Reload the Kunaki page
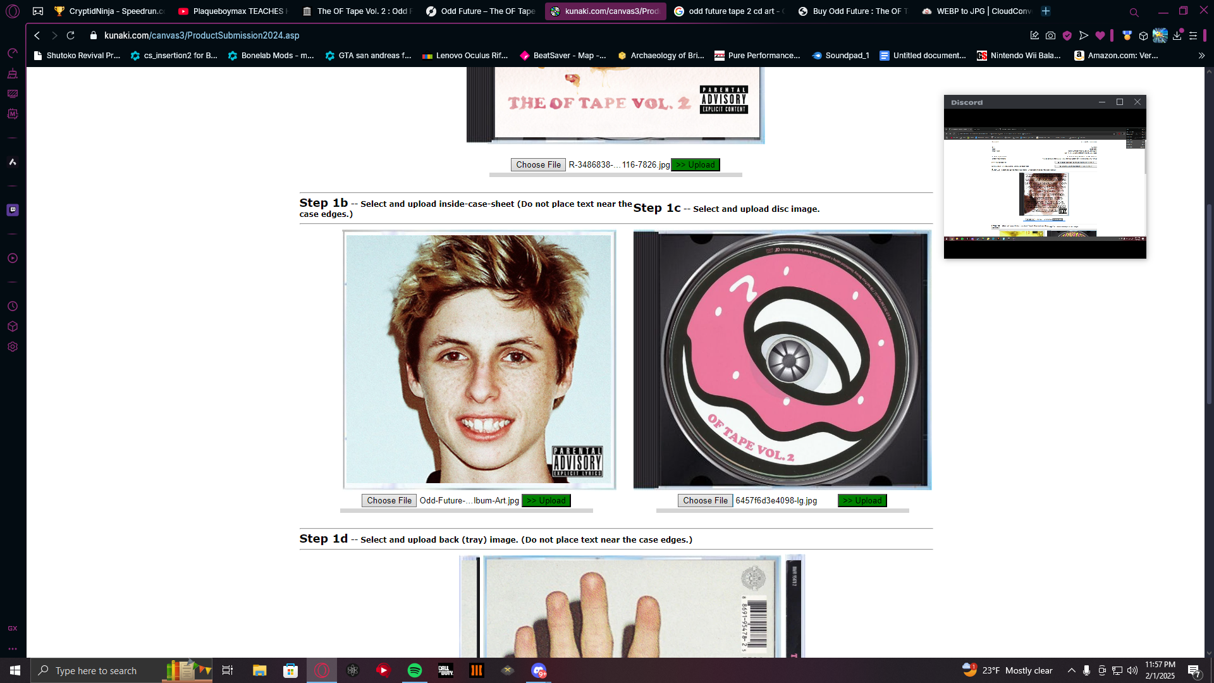Image resolution: width=1214 pixels, height=683 pixels. 71,35
